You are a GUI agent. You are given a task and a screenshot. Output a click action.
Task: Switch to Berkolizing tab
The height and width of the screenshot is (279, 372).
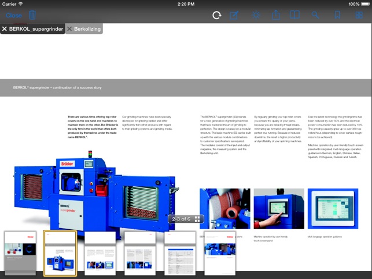click(87, 29)
